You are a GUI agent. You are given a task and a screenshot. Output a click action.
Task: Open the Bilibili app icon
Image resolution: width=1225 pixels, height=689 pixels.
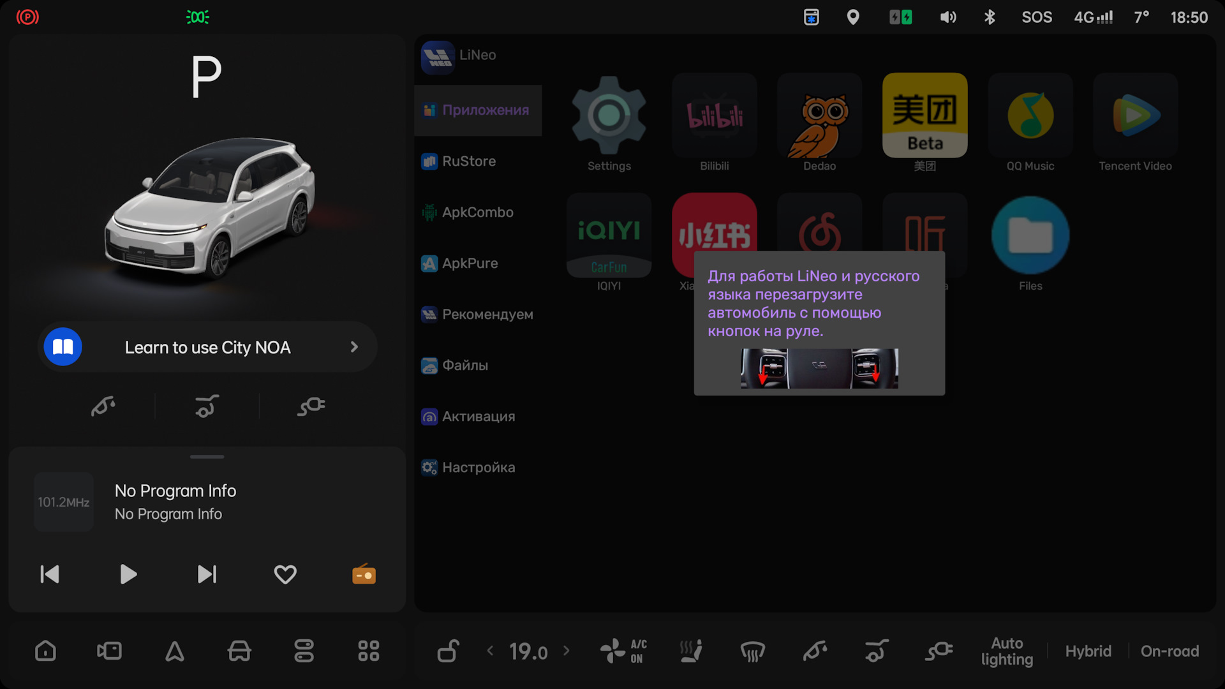point(714,116)
